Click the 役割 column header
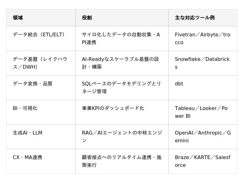Screen dimensions: 249x183 [122, 18]
